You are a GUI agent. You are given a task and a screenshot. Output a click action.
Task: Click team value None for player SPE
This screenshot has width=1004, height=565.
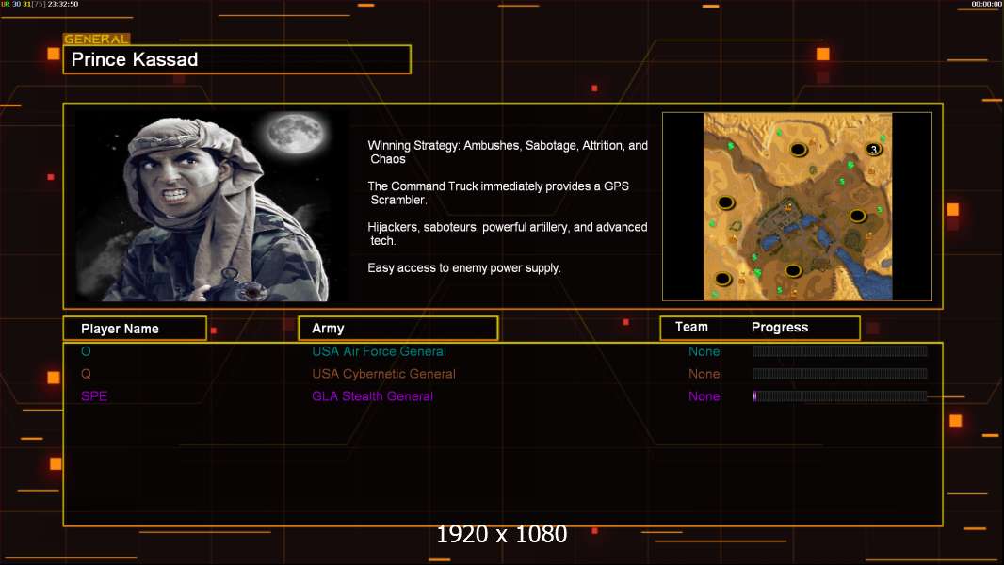(704, 396)
